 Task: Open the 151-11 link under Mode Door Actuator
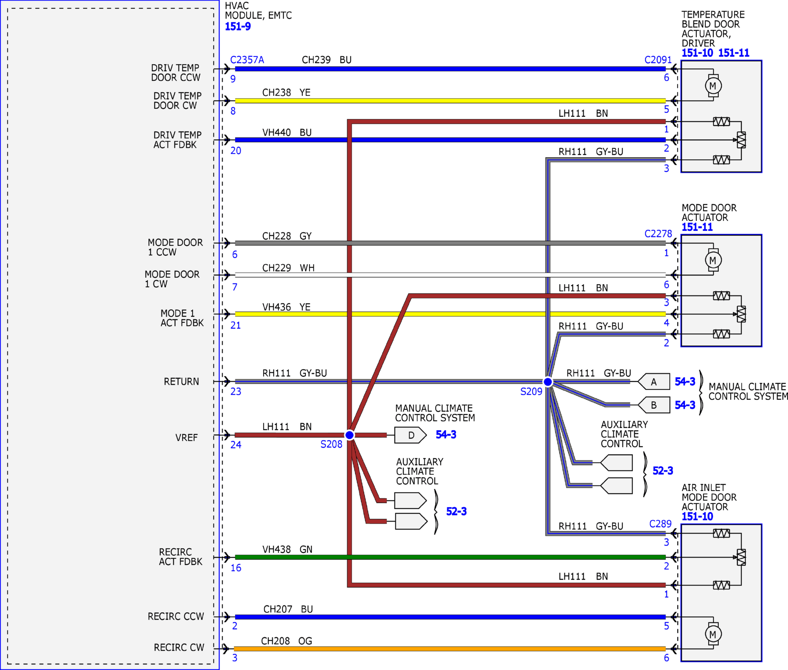[x=697, y=227]
